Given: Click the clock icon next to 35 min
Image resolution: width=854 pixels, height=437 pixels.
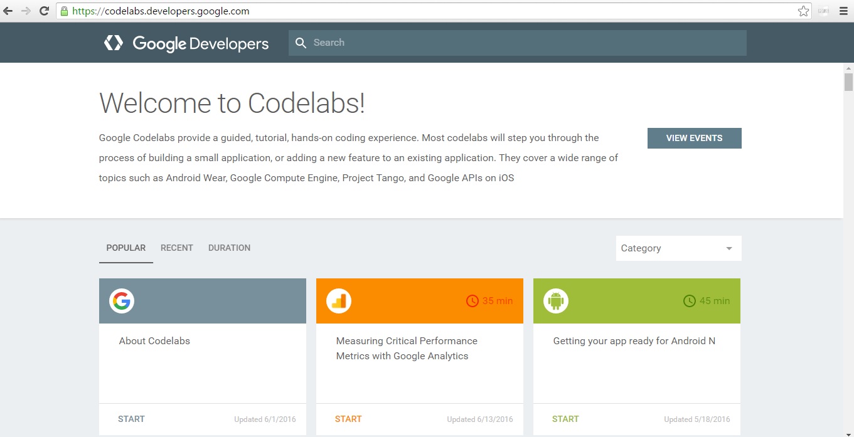Looking at the screenshot, I should click(x=472, y=301).
